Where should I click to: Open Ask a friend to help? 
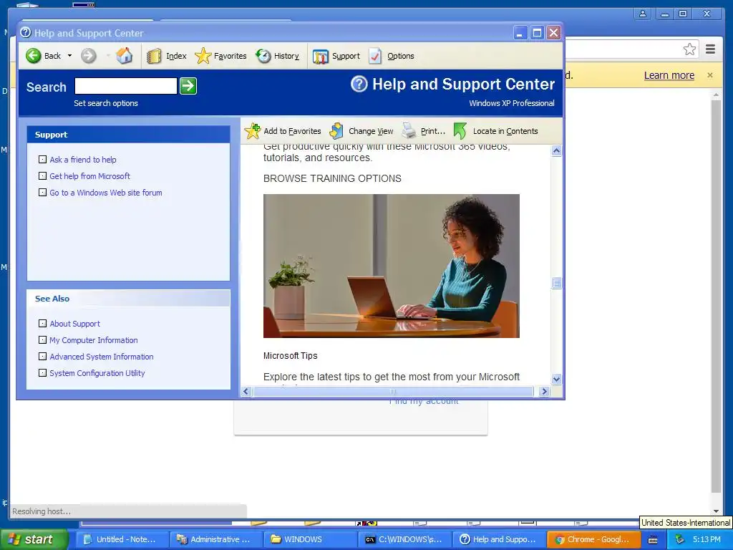point(83,160)
